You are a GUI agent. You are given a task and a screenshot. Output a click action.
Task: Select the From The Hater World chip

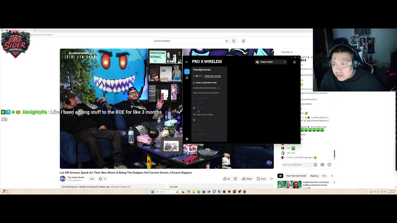296,176
